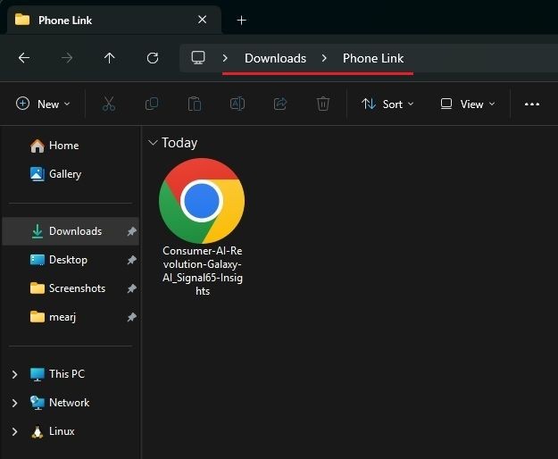The image size is (558, 459).
Task: Select Downloads in the sidebar
Action: click(71, 231)
